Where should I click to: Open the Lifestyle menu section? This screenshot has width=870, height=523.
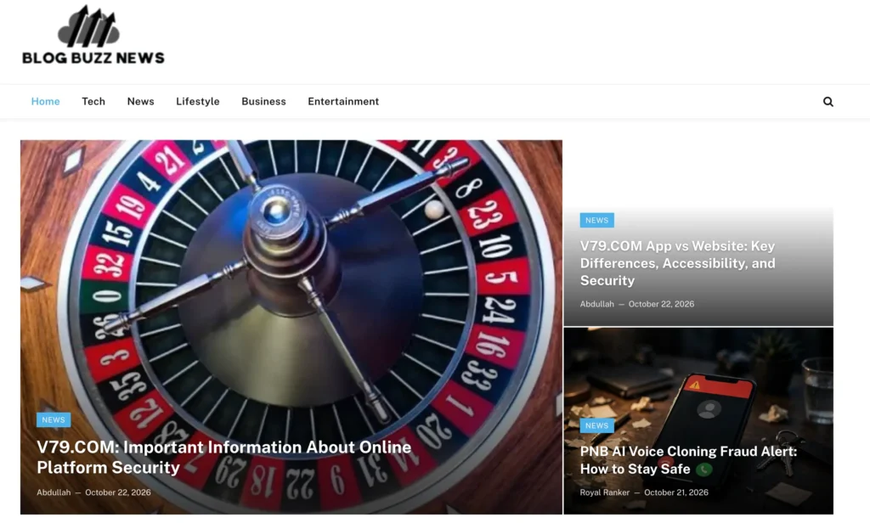click(x=197, y=102)
